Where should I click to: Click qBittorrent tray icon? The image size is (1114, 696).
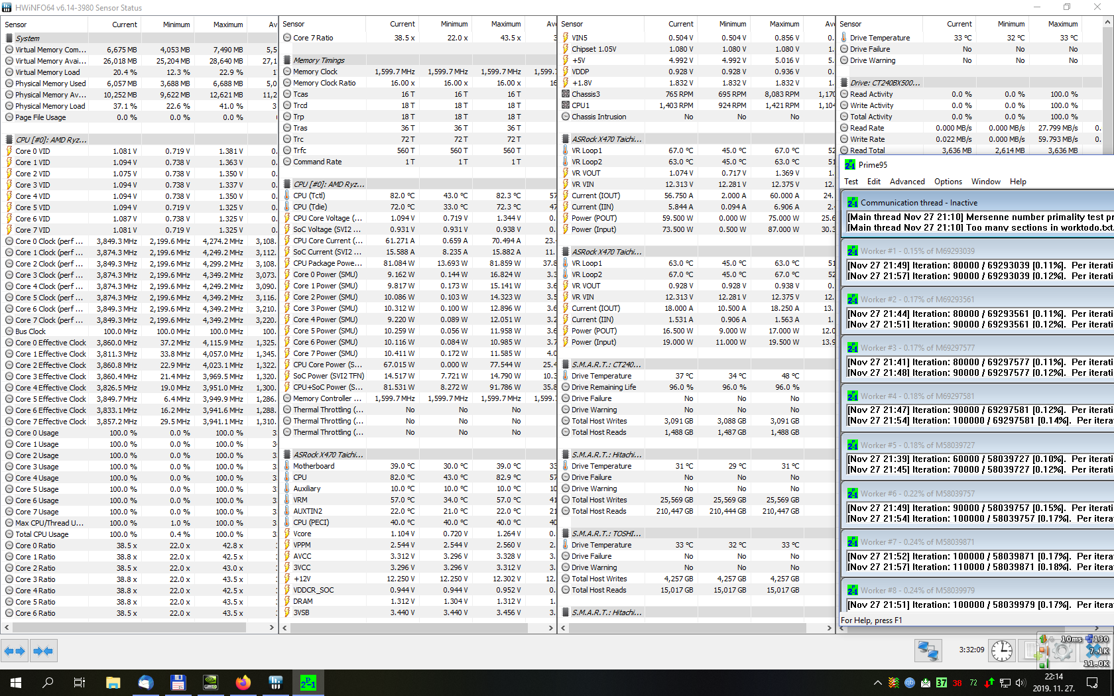pos(910,683)
